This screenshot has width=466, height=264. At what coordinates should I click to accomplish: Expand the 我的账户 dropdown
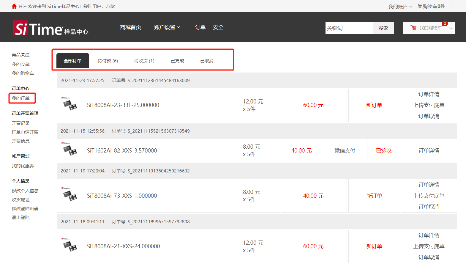400,7
